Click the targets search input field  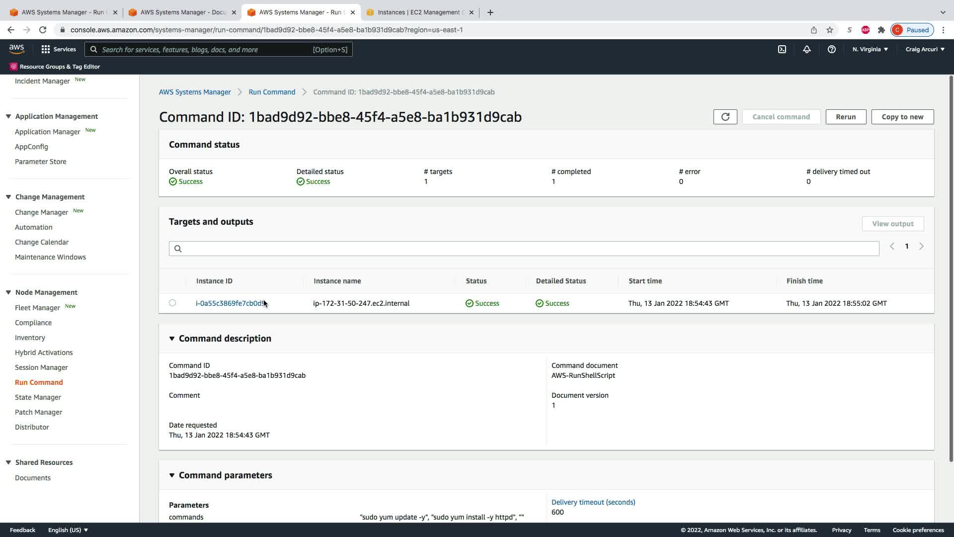coord(524,249)
